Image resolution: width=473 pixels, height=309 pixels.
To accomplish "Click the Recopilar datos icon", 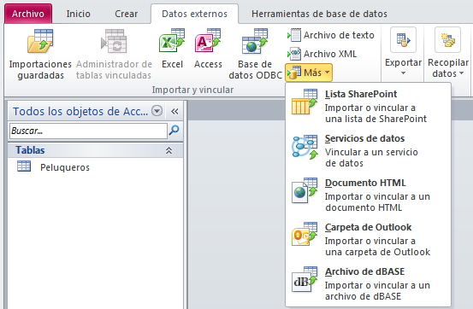I will 447,40.
